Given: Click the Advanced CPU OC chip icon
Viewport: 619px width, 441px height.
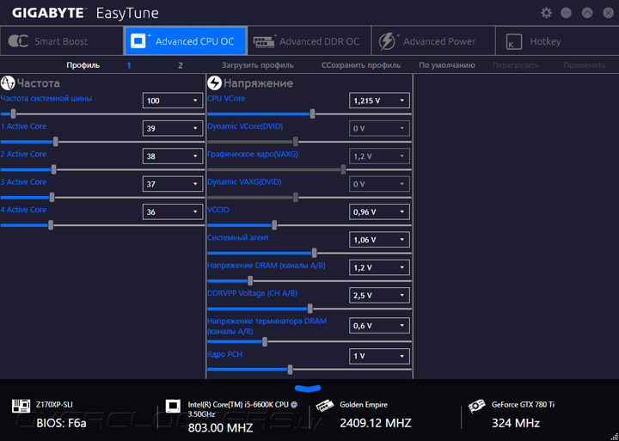Looking at the screenshot, I should [138, 41].
